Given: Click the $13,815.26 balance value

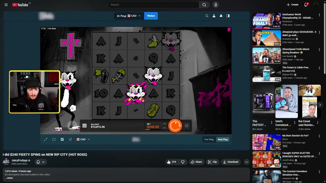Looking at the screenshot, I should [x=98, y=127].
